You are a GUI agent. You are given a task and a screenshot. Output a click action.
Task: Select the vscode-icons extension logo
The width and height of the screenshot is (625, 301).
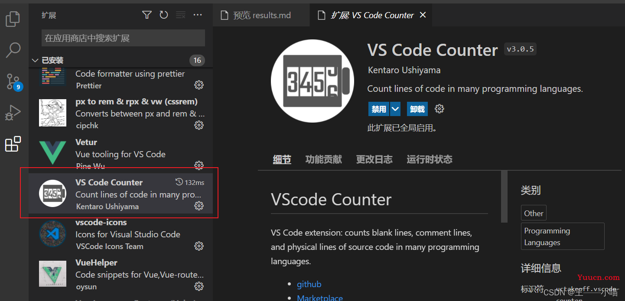tap(52, 234)
